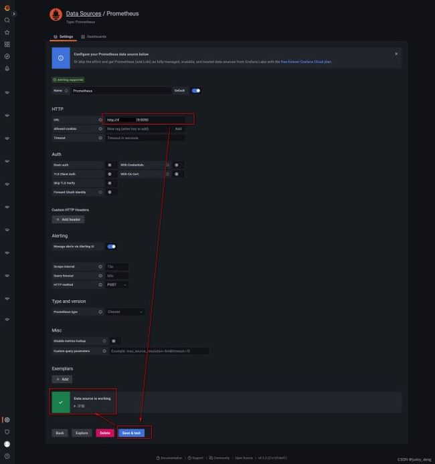
Task: Click the Back button
Action: pos(60,433)
